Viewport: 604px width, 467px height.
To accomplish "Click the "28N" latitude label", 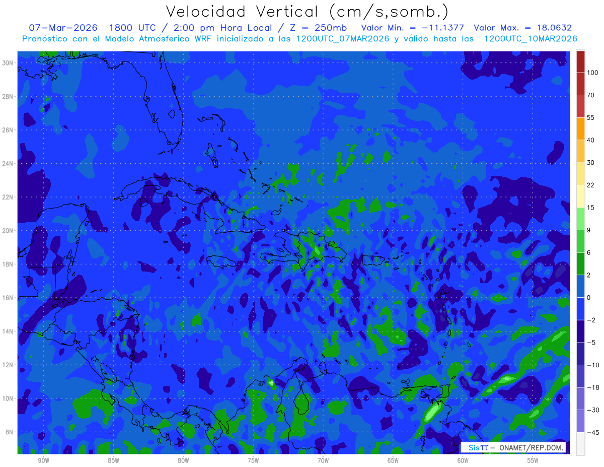I will click(x=9, y=96).
